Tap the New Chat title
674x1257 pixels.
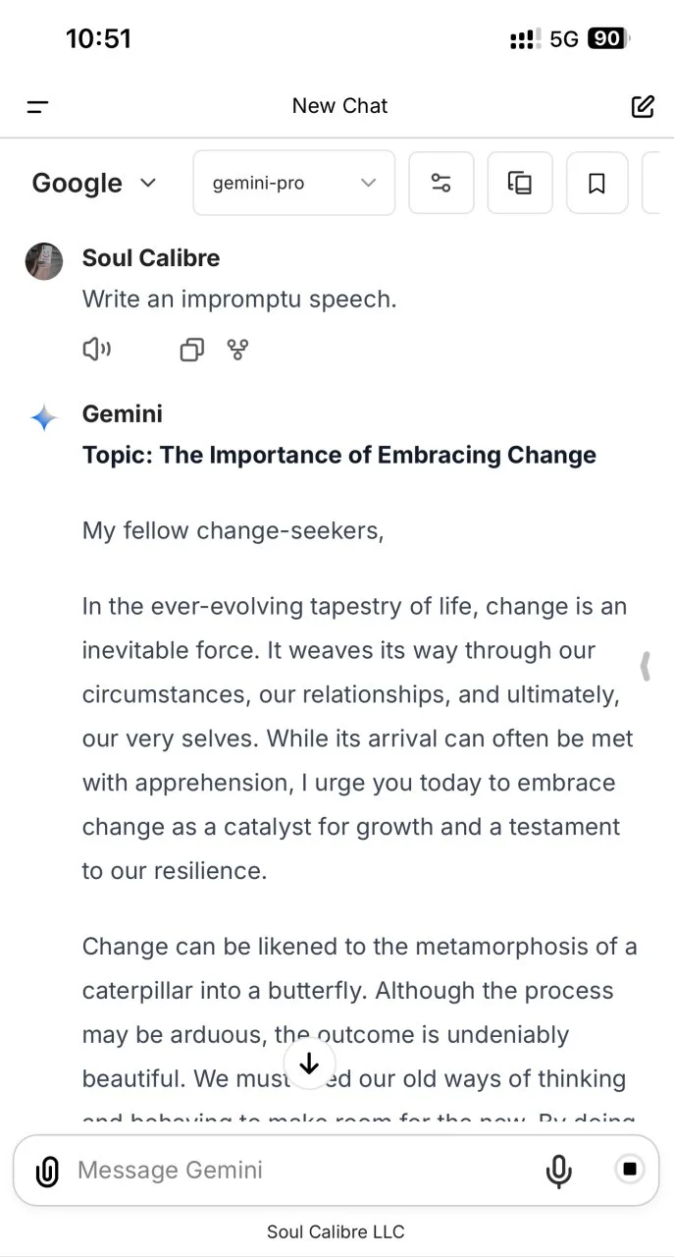pos(339,106)
